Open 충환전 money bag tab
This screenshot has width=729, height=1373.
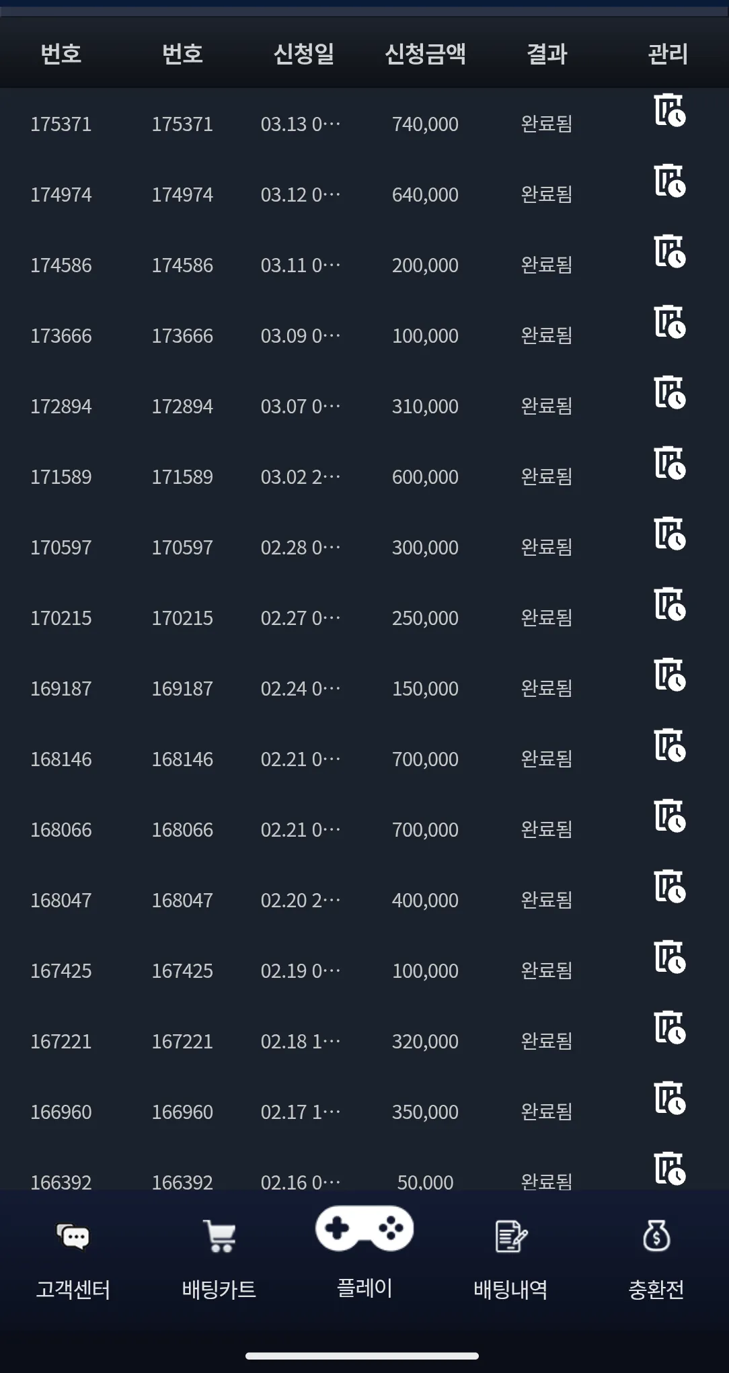coord(656,1261)
